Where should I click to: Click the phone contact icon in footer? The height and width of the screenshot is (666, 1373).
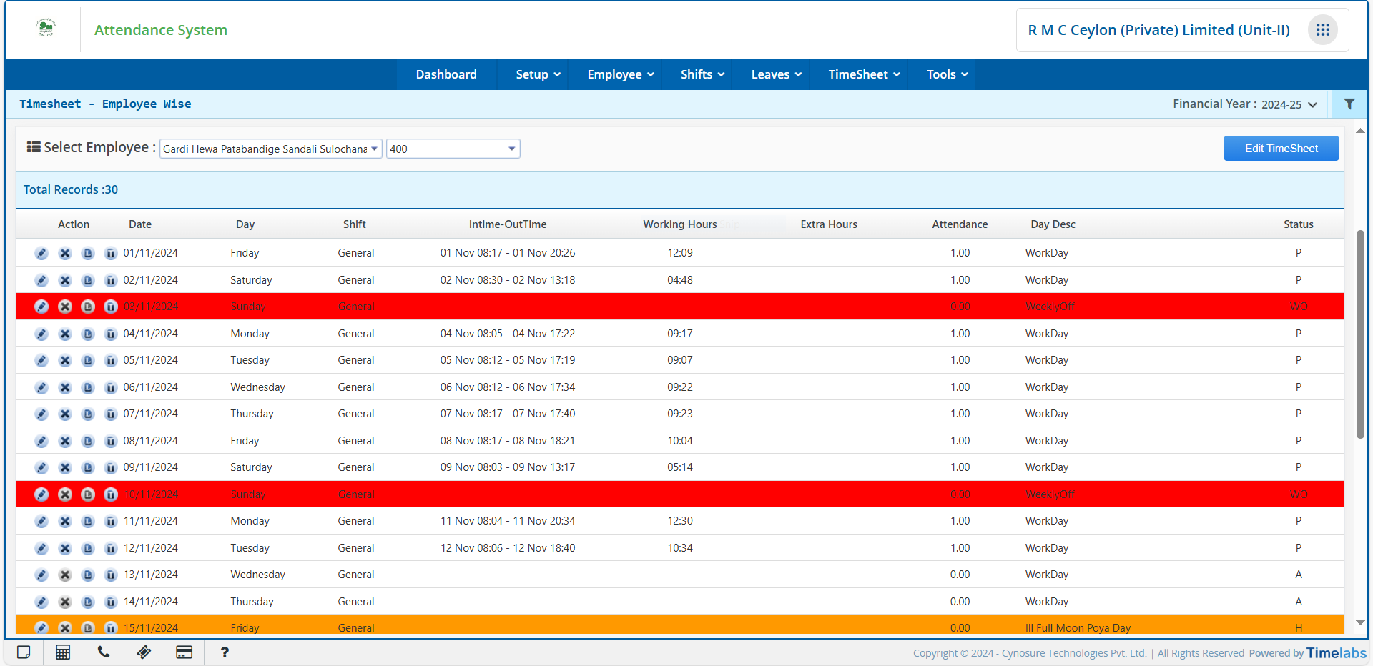[104, 652]
